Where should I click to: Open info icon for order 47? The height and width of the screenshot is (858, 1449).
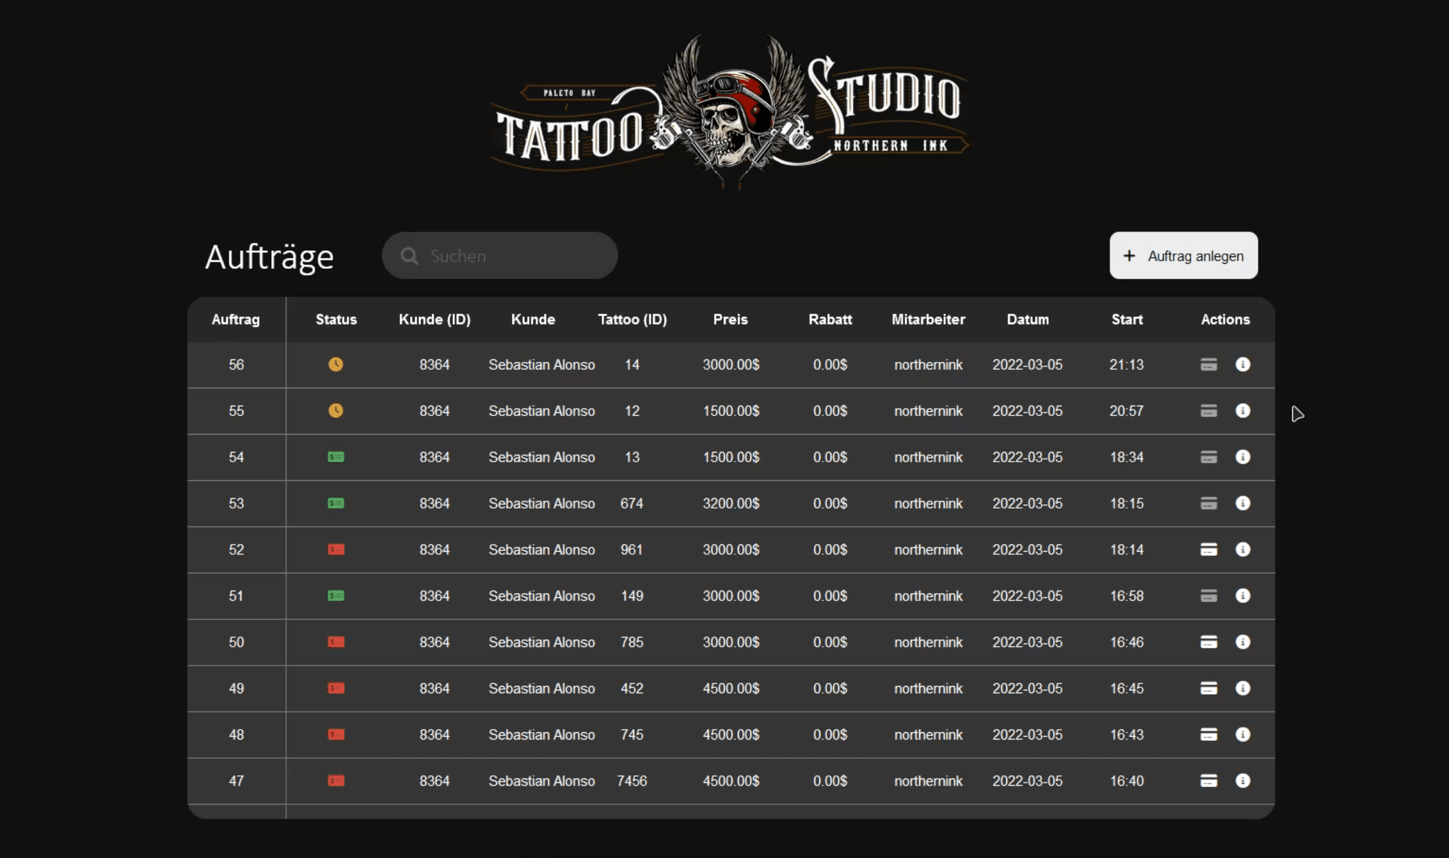(1242, 780)
